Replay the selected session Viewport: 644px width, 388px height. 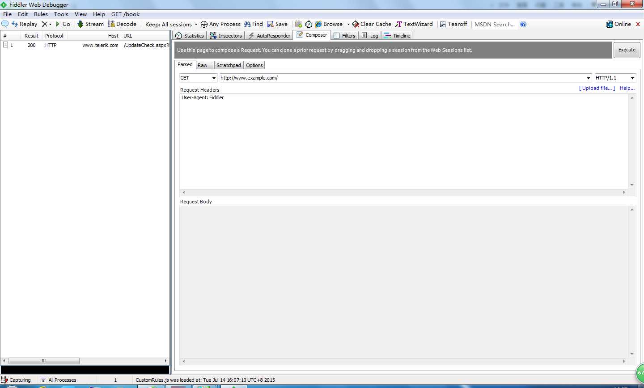24,24
